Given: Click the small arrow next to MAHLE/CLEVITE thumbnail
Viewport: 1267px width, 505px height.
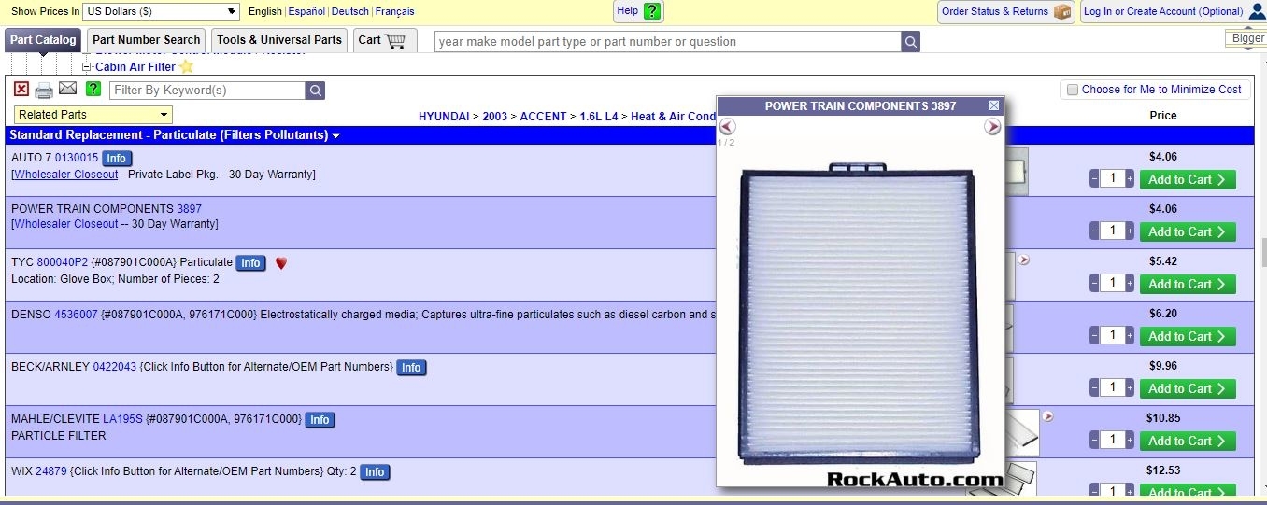Looking at the screenshot, I should 1047,416.
